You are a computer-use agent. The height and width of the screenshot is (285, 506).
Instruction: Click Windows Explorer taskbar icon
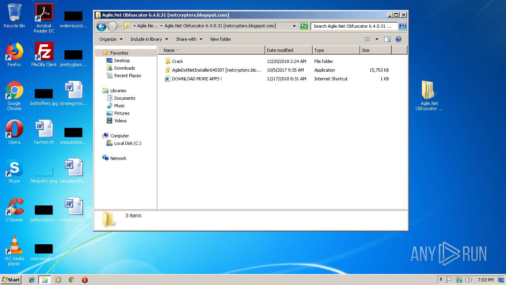tap(44, 280)
